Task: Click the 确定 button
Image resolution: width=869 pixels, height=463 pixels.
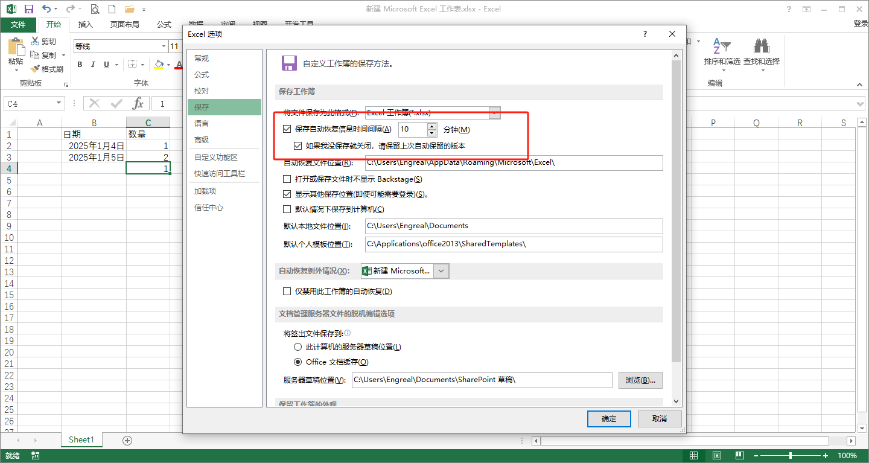Action: tap(609, 419)
